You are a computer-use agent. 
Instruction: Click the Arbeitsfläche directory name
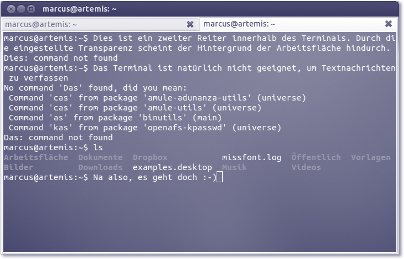36,157
